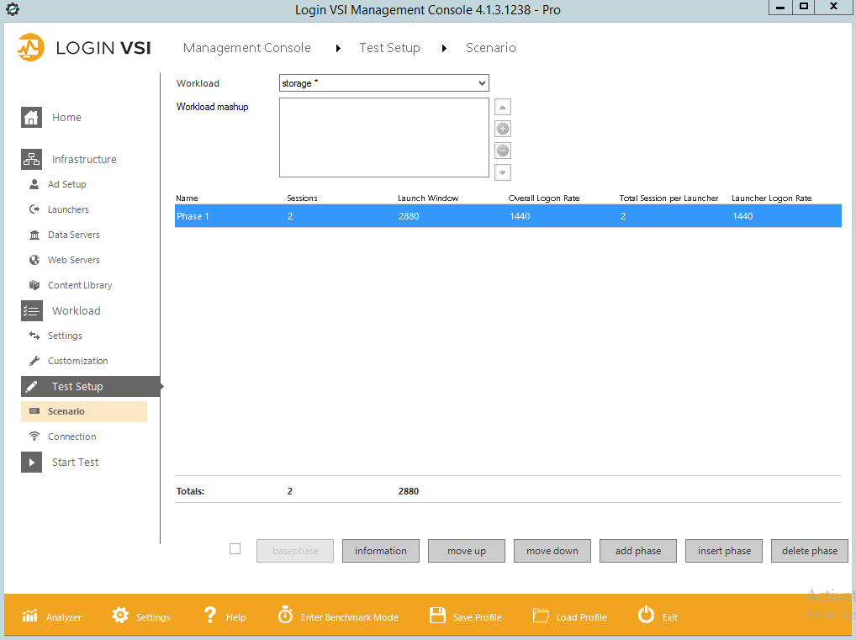Screen dimensions: 856x640
Task: Click the Web Servers globe icon
Action: click(x=34, y=260)
